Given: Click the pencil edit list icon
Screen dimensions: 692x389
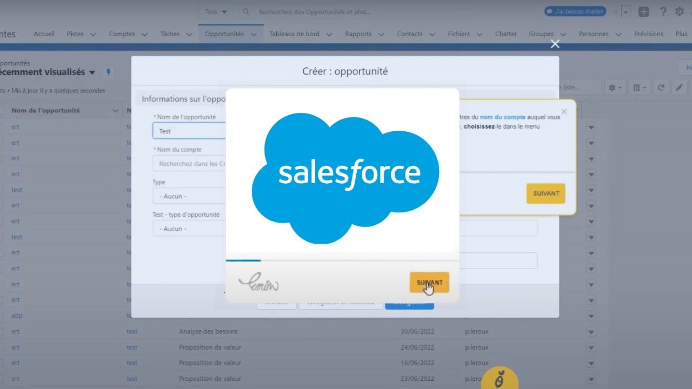Looking at the screenshot, I should pos(680,88).
